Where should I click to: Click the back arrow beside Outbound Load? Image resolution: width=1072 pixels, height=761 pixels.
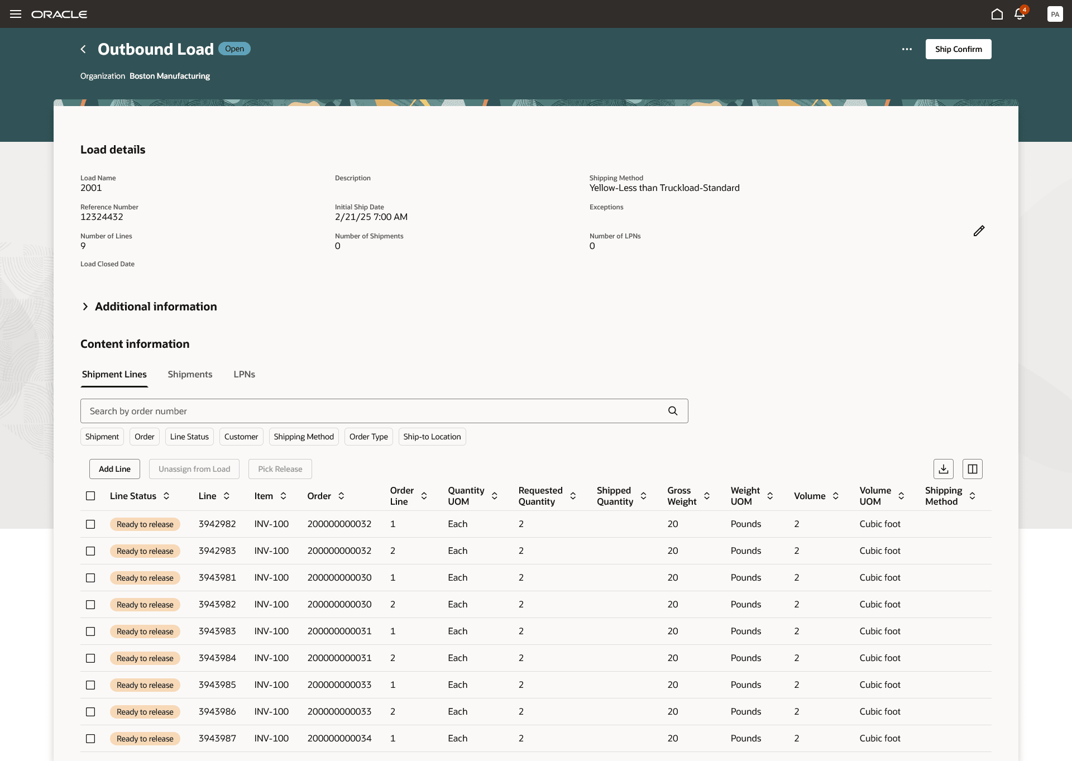[83, 49]
